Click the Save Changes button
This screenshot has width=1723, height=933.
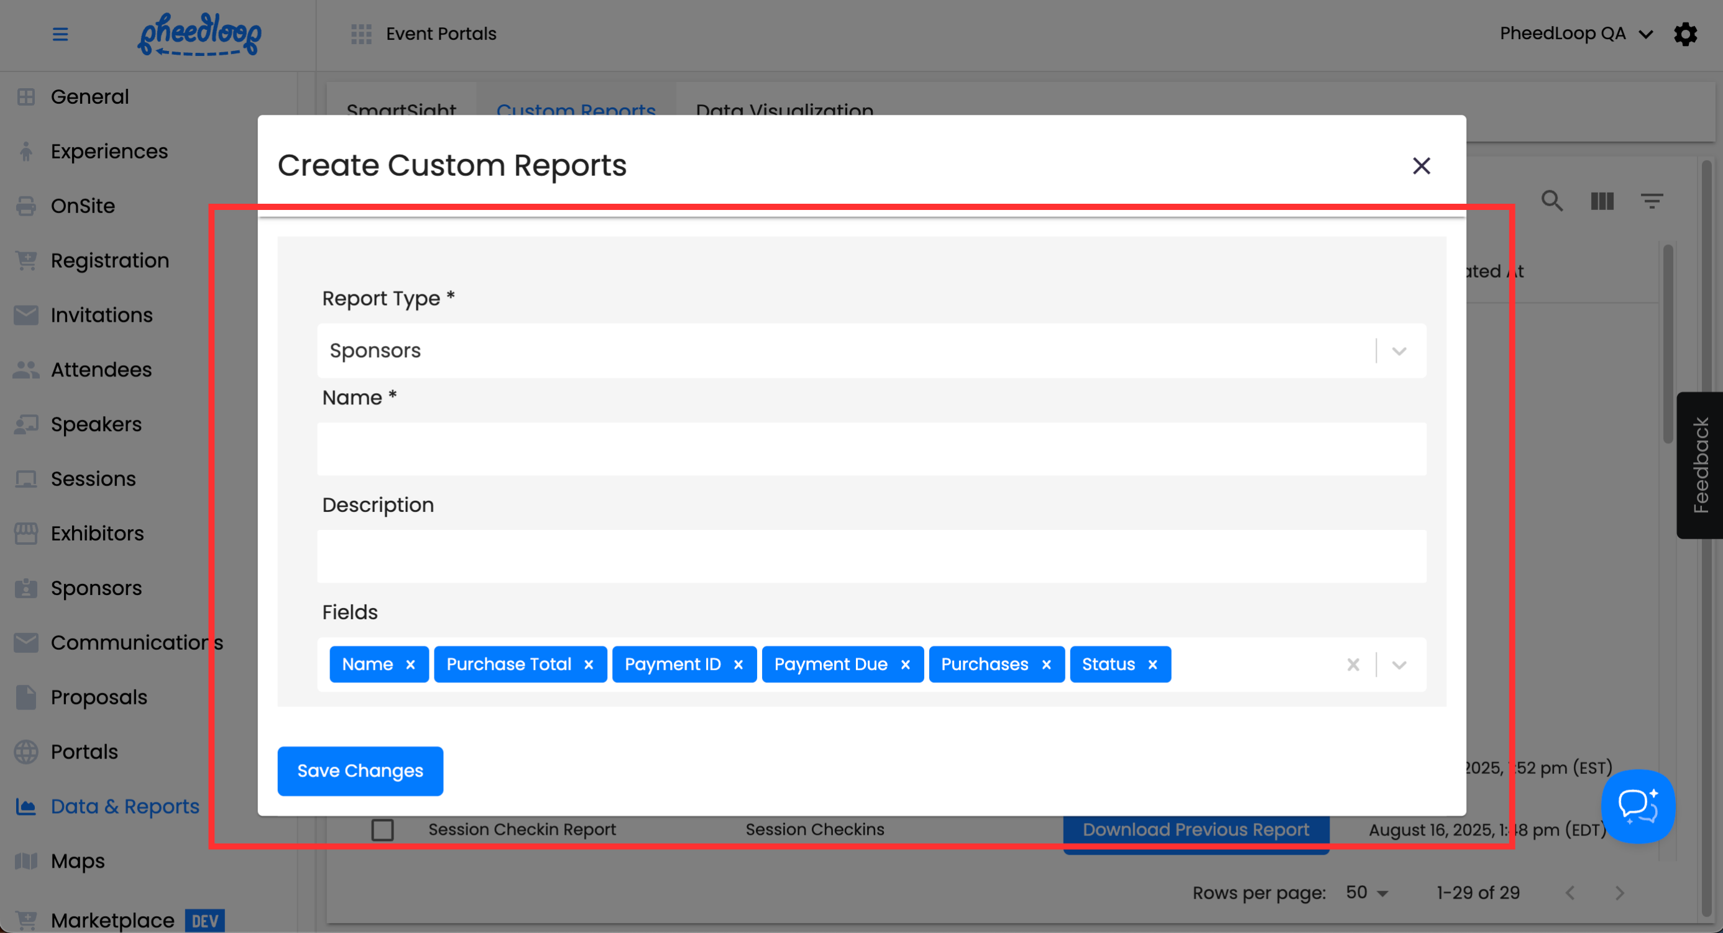tap(360, 771)
